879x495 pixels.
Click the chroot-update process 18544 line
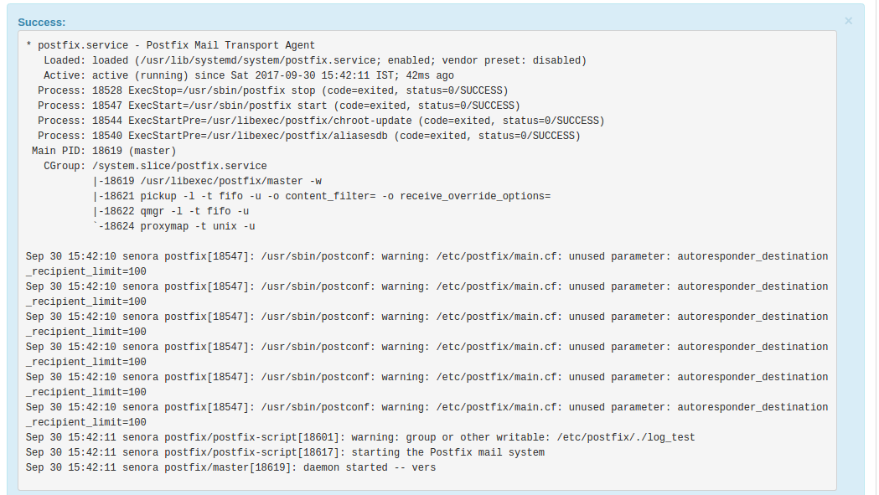(321, 121)
